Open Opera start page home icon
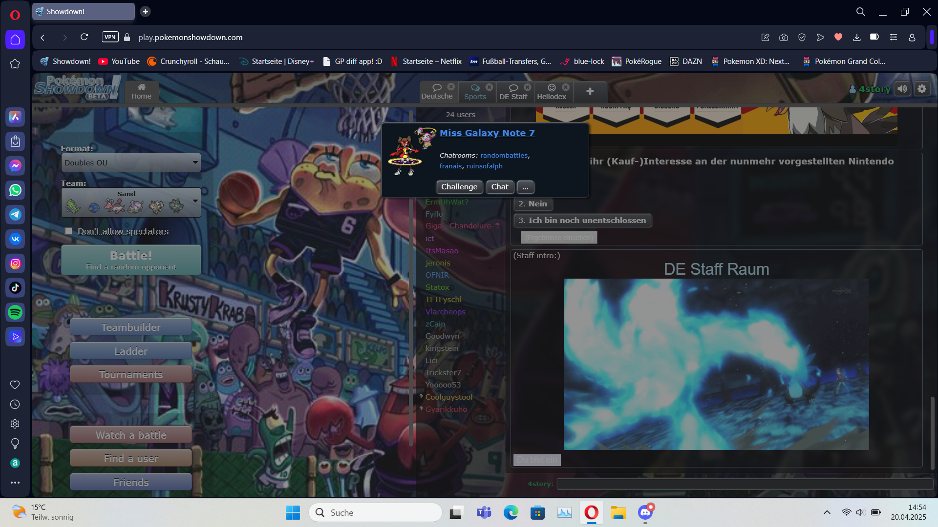This screenshot has height=527, width=938. (x=15, y=40)
